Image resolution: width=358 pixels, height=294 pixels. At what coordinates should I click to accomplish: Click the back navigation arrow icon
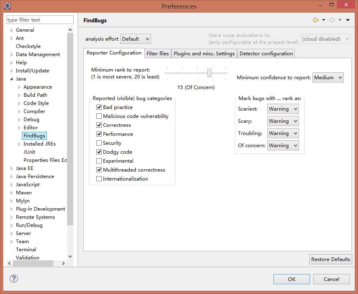pos(316,20)
